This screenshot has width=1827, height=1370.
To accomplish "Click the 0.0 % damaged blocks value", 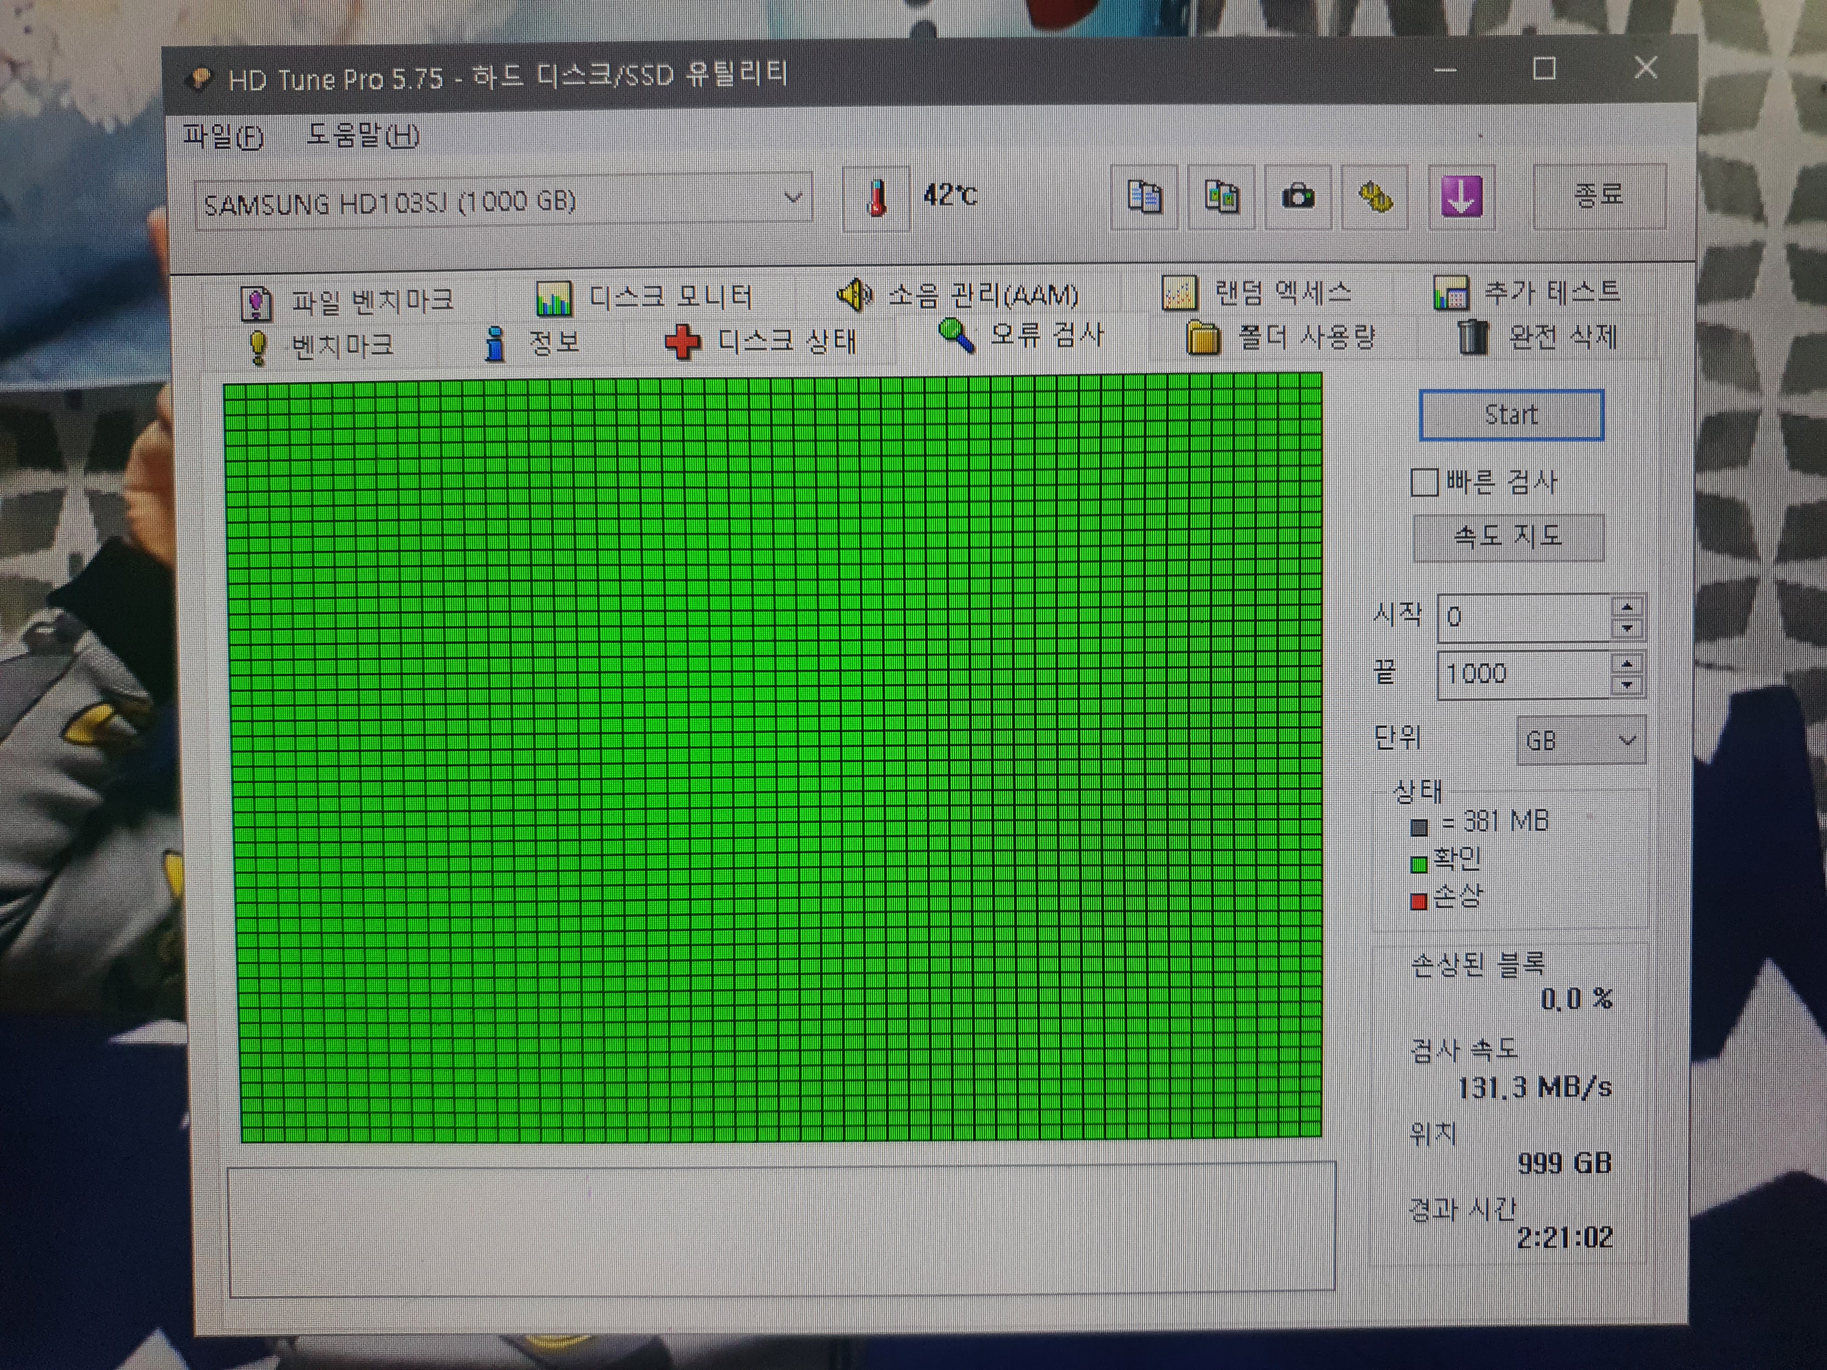I will [1576, 999].
